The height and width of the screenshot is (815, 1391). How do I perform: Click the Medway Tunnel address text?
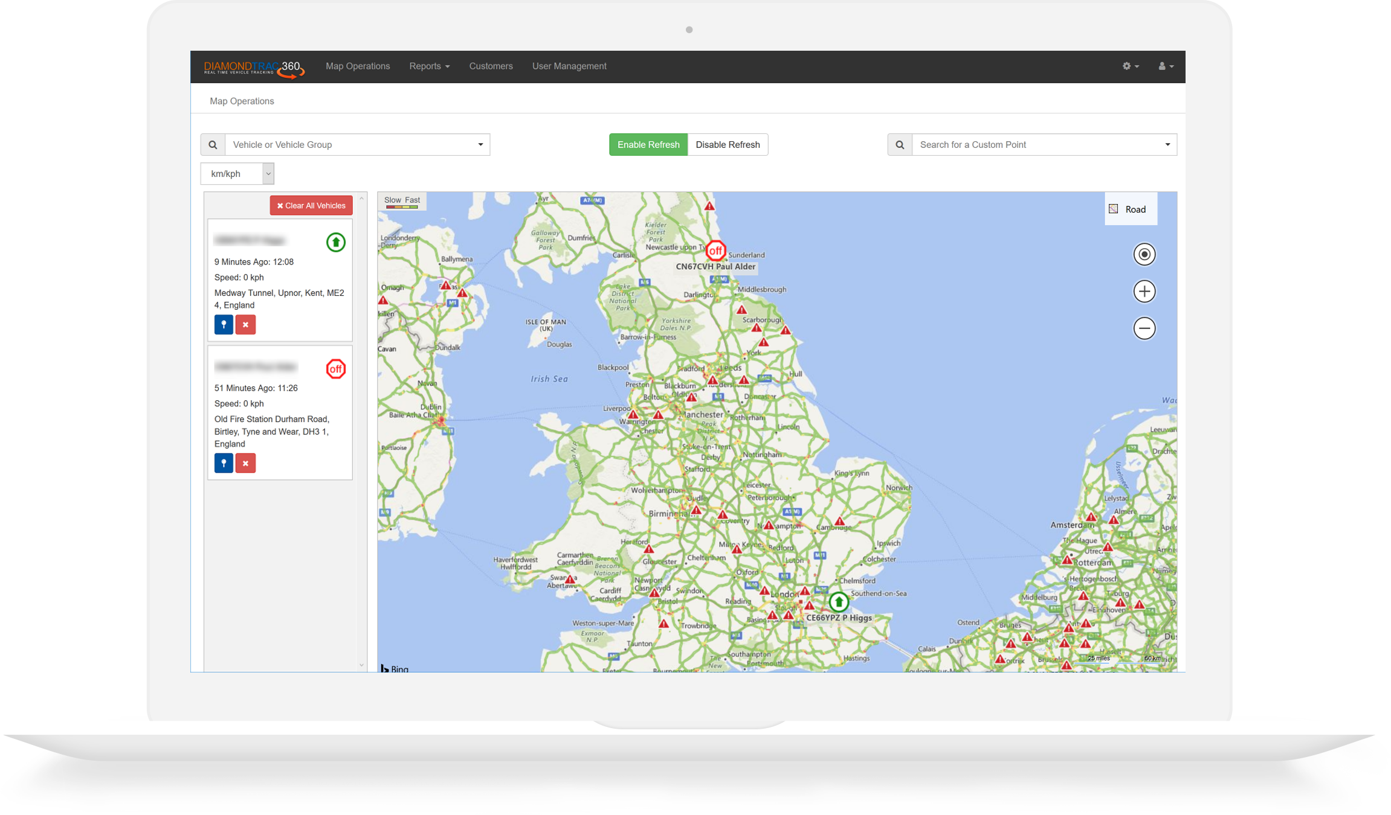279,299
